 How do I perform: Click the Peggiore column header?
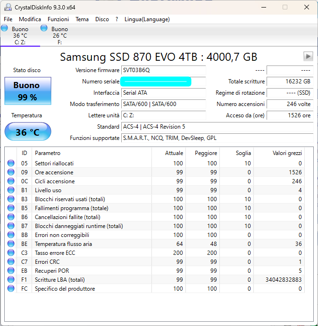click(202, 153)
